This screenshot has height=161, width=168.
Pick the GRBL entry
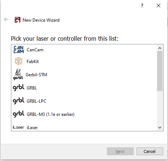[x=84, y=88]
